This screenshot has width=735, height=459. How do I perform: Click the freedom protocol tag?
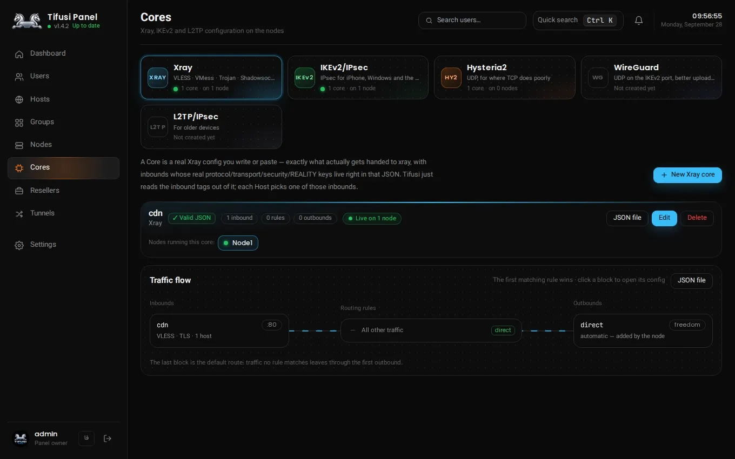(x=687, y=325)
